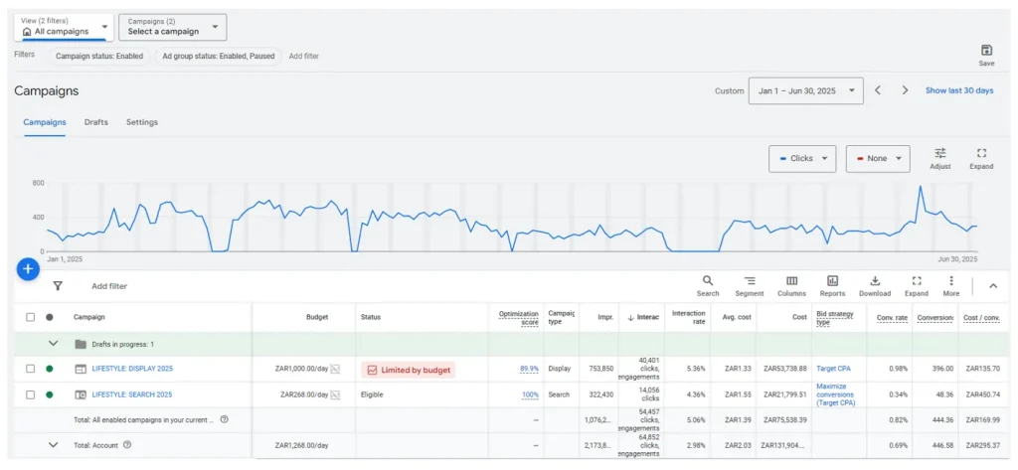Open the Clicks metric dropdown
The height and width of the screenshot is (470, 1018).
(x=802, y=159)
